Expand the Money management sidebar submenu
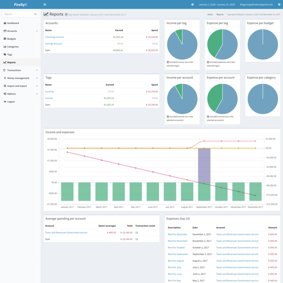 click(37, 78)
